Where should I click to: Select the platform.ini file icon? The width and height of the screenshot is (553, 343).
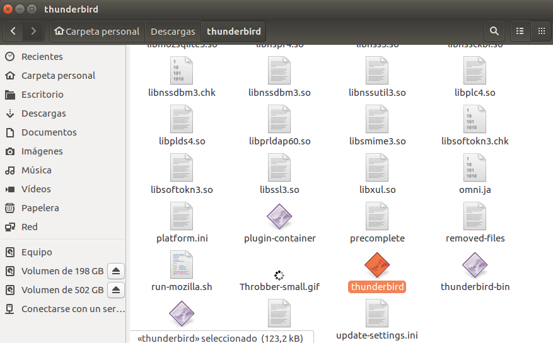point(182,216)
